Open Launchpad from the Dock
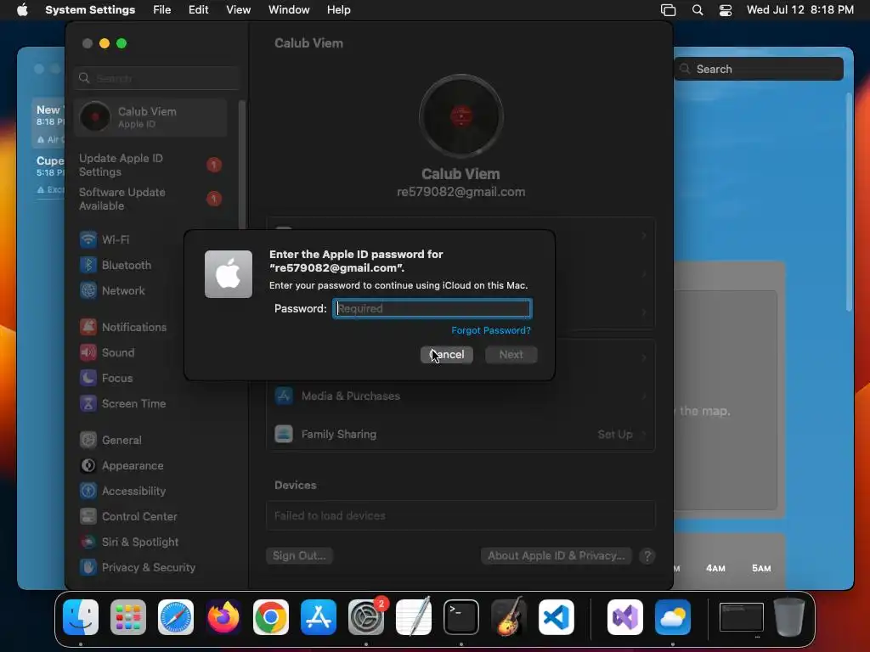The height and width of the screenshot is (652, 870). point(128,617)
